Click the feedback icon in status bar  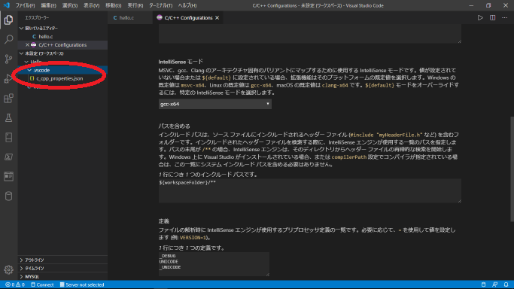pyautogui.click(x=494, y=284)
